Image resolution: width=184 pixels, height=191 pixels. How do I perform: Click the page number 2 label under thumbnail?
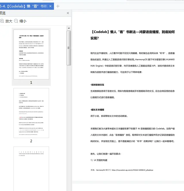click(31, 141)
